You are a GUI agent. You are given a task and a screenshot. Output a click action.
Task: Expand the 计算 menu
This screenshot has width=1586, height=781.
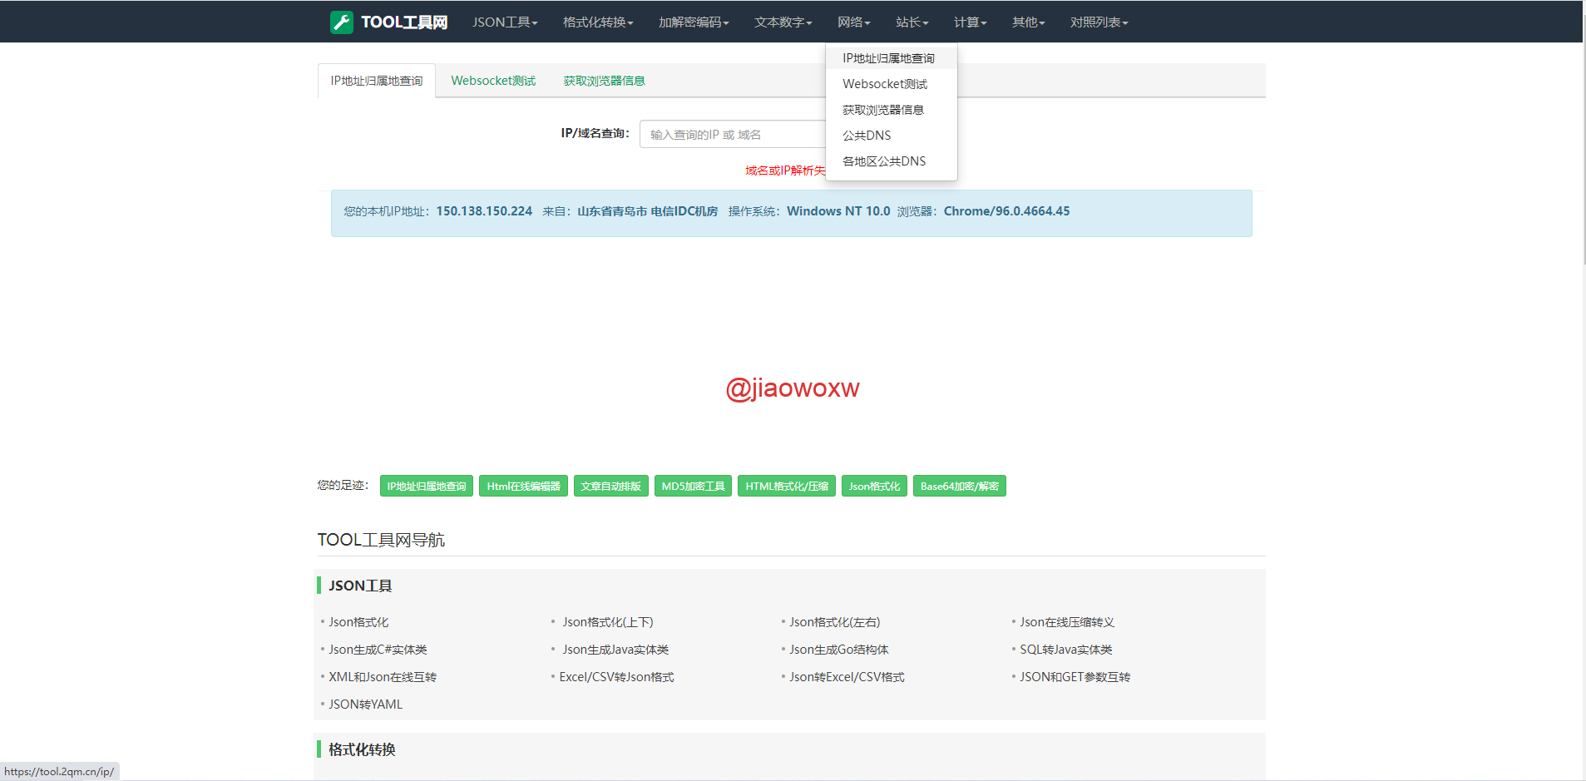pos(970,22)
